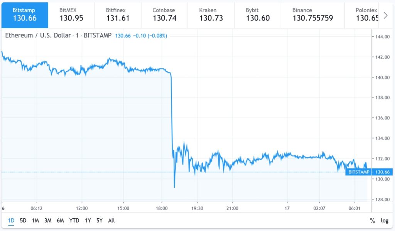Select the Bitstamp exchange tab
Screen dimensions: 395x231
25,15
